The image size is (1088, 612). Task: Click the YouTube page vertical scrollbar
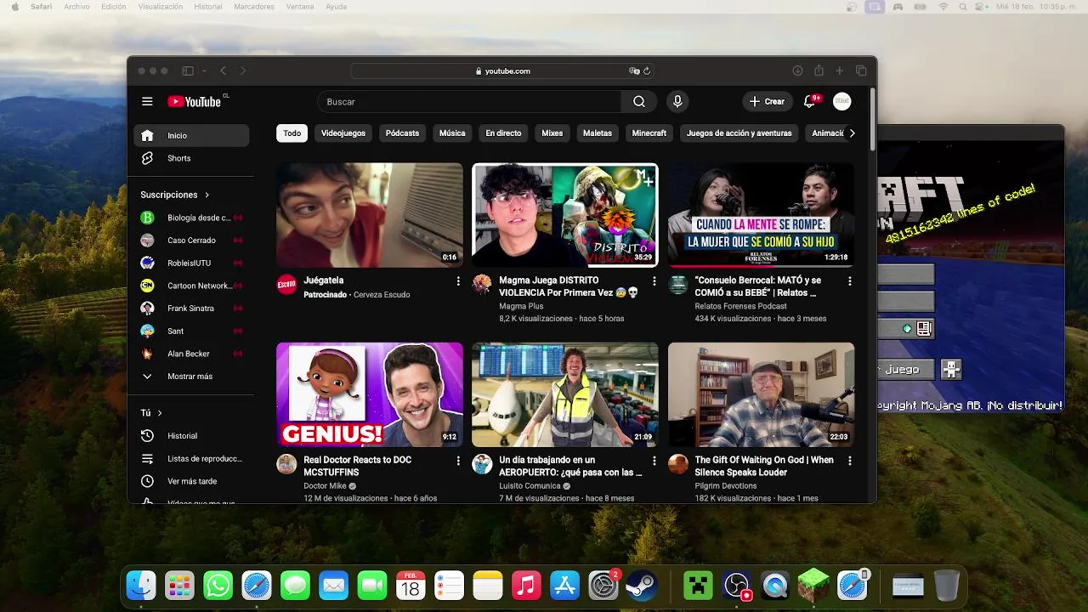[872, 119]
